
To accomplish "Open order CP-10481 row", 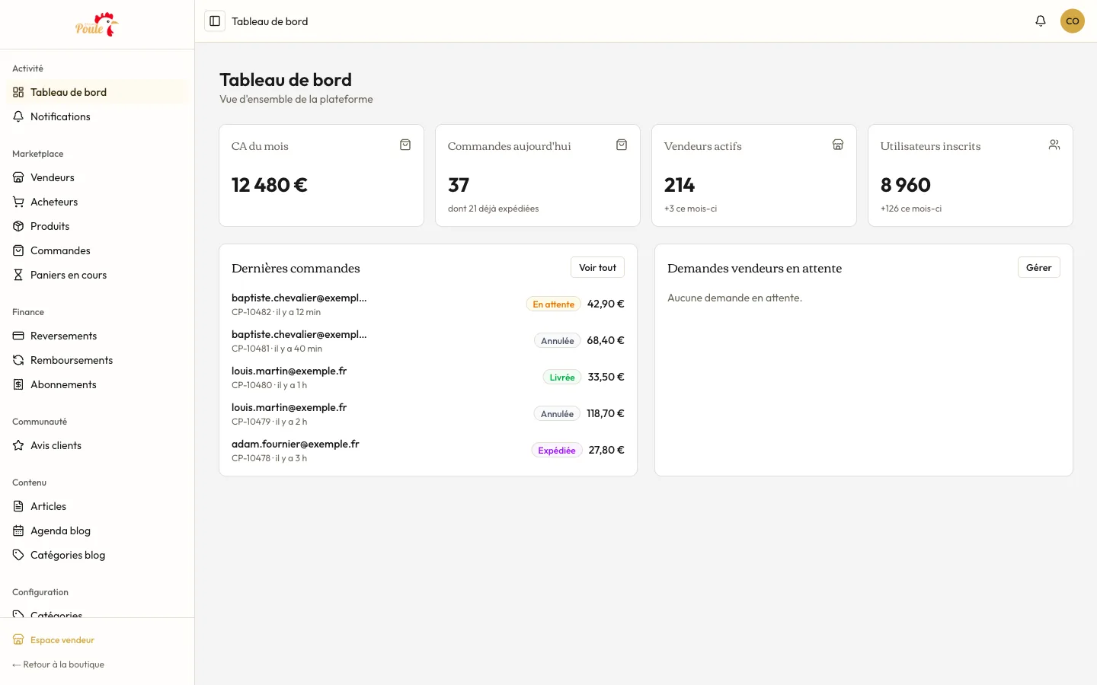I will 428,340.
